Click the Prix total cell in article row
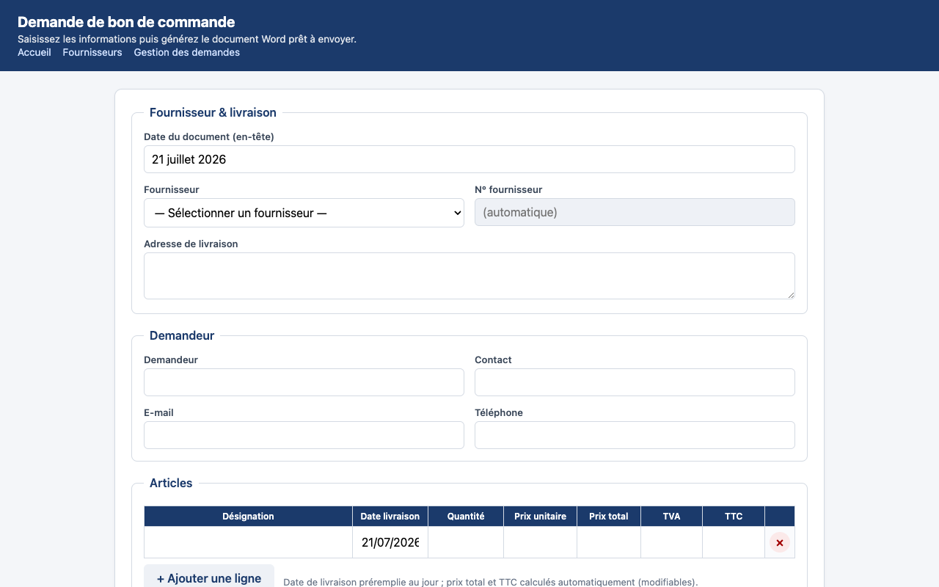Screen dimensions: 939x587 click(609, 542)
